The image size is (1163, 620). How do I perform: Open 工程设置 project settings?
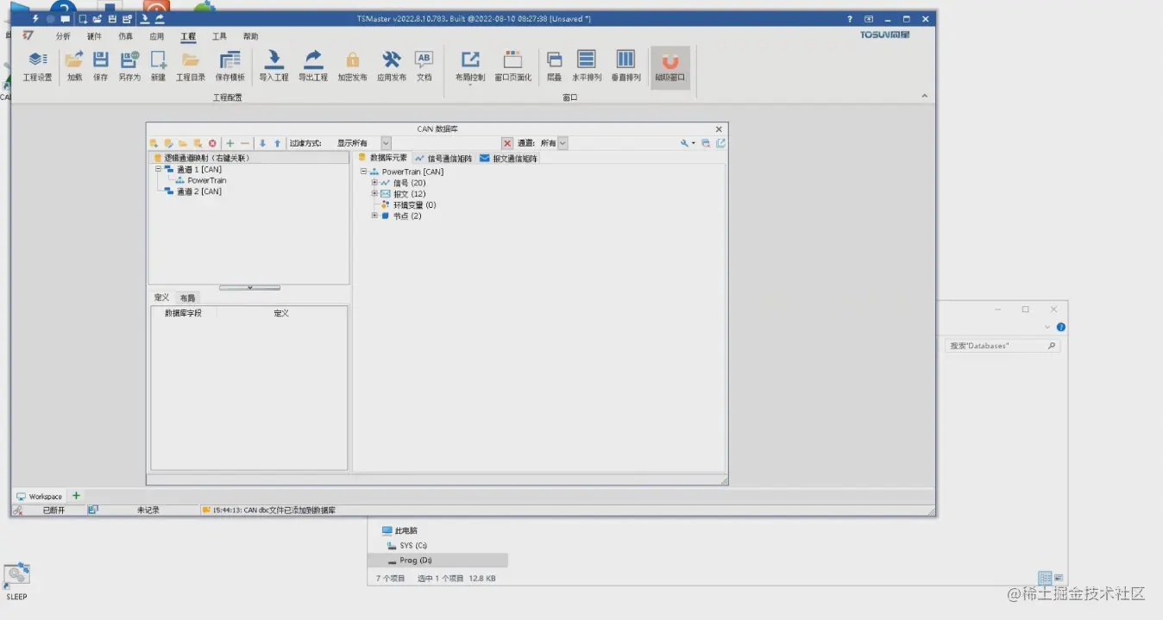tap(37, 66)
